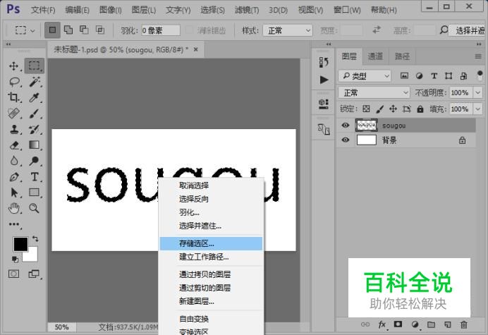Collapse the right panel group

tap(479, 44)
